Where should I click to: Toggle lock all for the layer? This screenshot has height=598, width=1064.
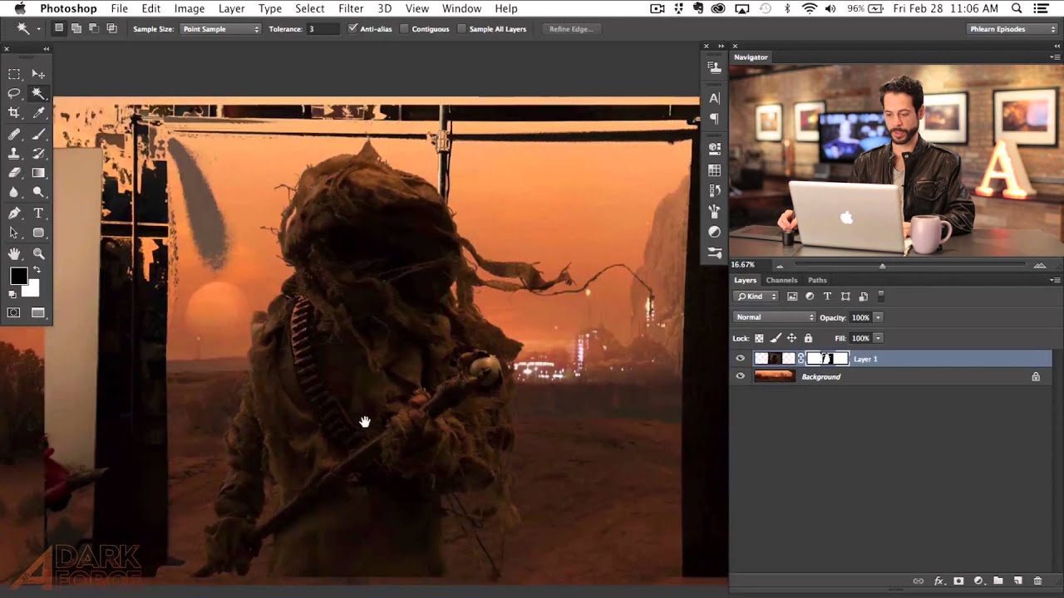[x=808, y=338]
